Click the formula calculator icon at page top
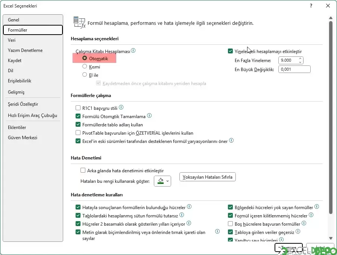This screenshot has width=337, height=255. point(79,23)
